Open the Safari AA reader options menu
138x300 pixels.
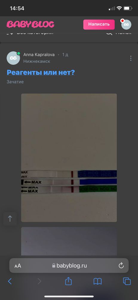click(x=18, y=266)
